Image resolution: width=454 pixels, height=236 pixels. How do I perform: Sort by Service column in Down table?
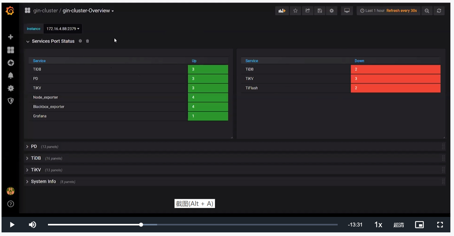(252, 61)
